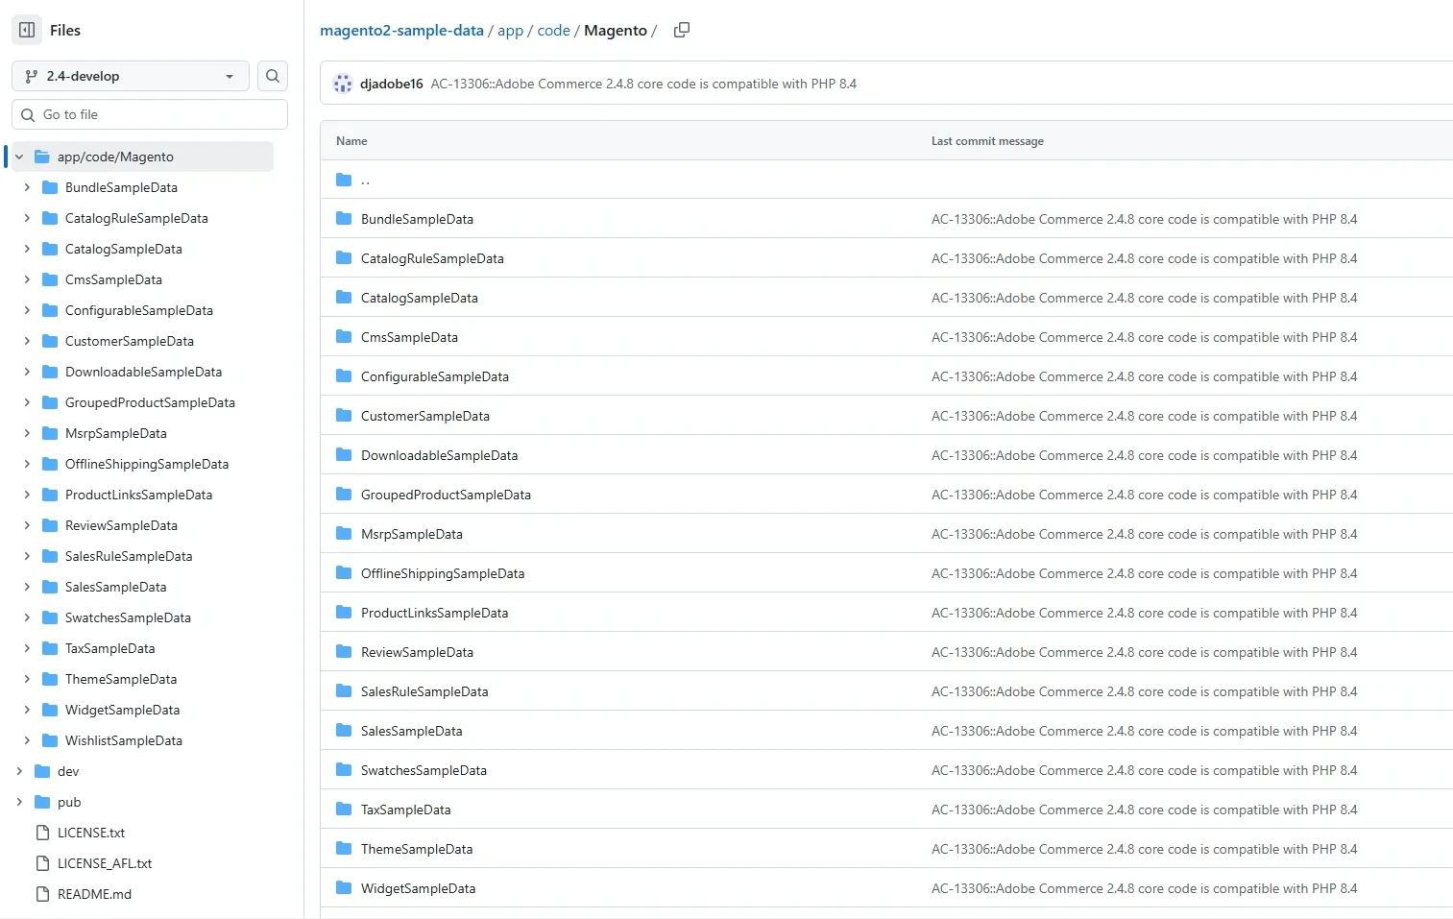This screenshot has width=1453, height=919.
Task: Collapse the Files side panel
Action: (26, 30)
